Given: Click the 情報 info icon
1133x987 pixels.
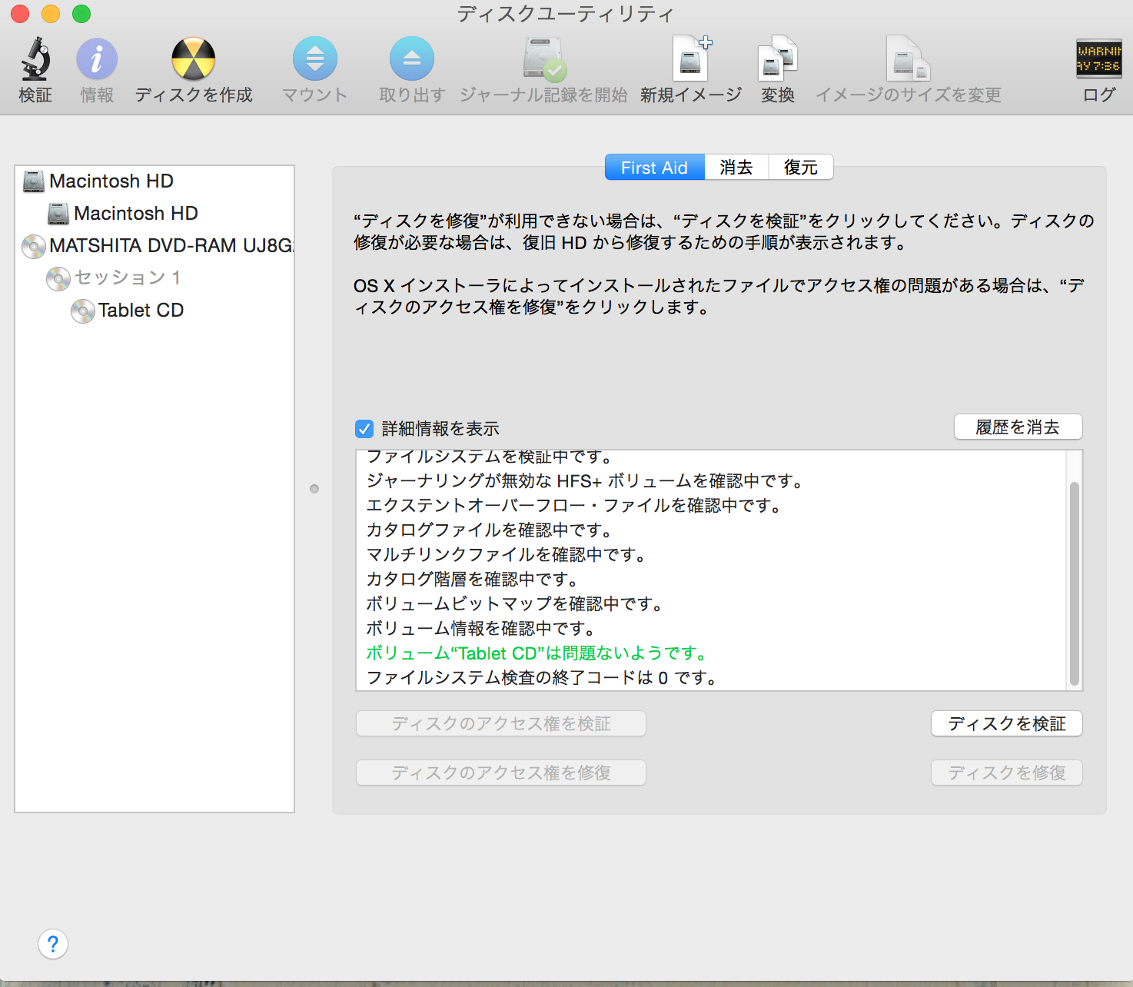Looking at the screenshot, I should [97, 60].
